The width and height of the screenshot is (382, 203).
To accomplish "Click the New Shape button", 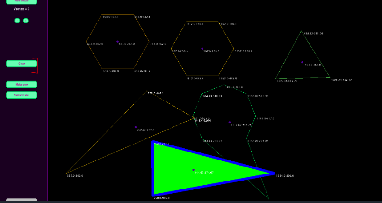I will [x=22, y=1].
